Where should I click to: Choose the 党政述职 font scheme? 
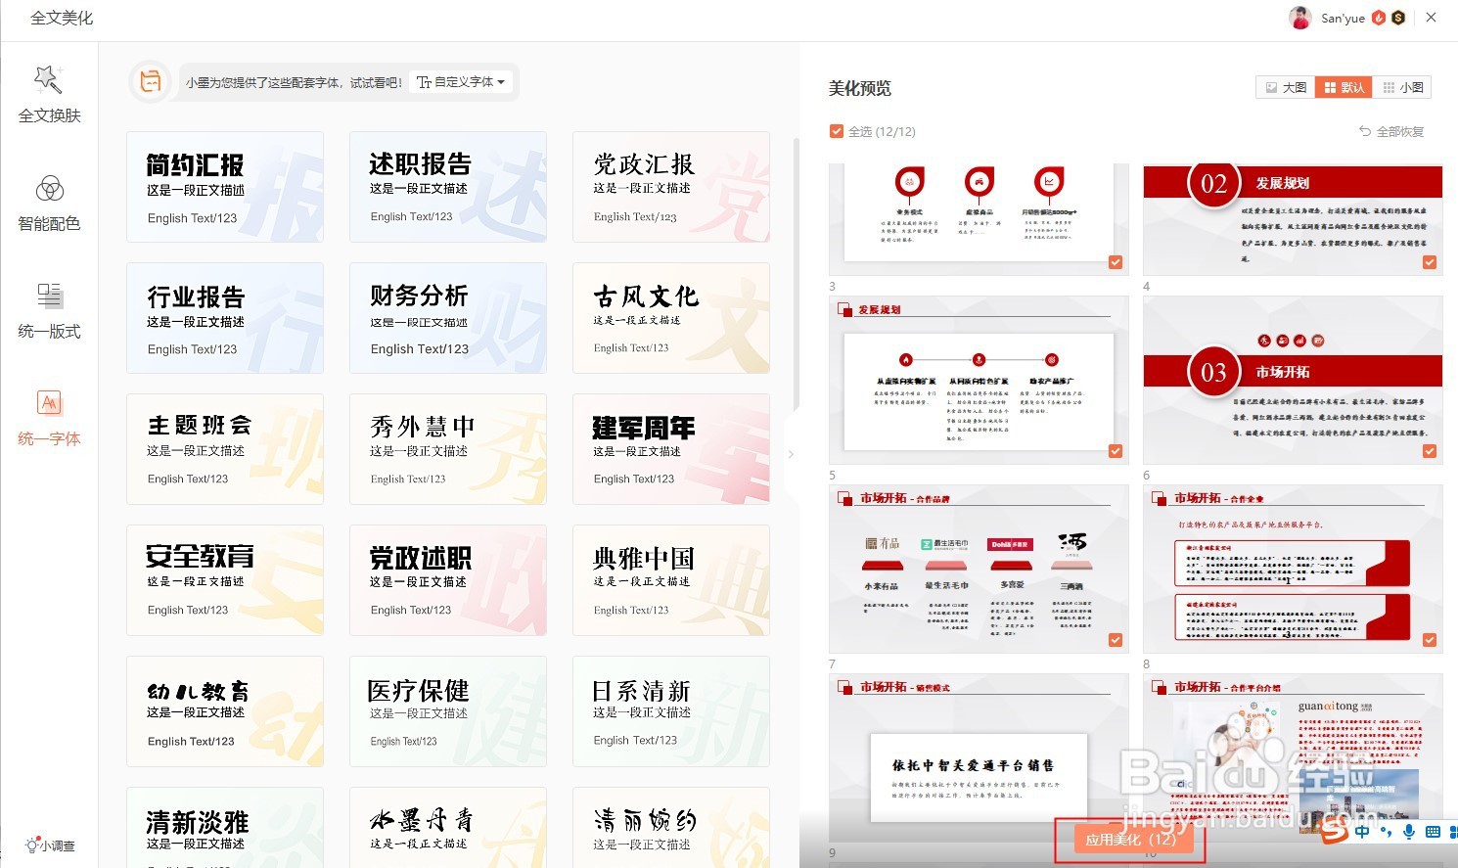448,580
